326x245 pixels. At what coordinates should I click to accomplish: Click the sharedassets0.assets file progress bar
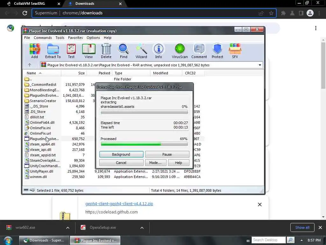point(144,112)
